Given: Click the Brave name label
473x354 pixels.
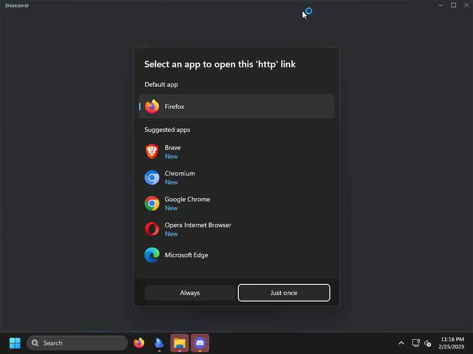Looking at the screenshot, I should point(173,147).
